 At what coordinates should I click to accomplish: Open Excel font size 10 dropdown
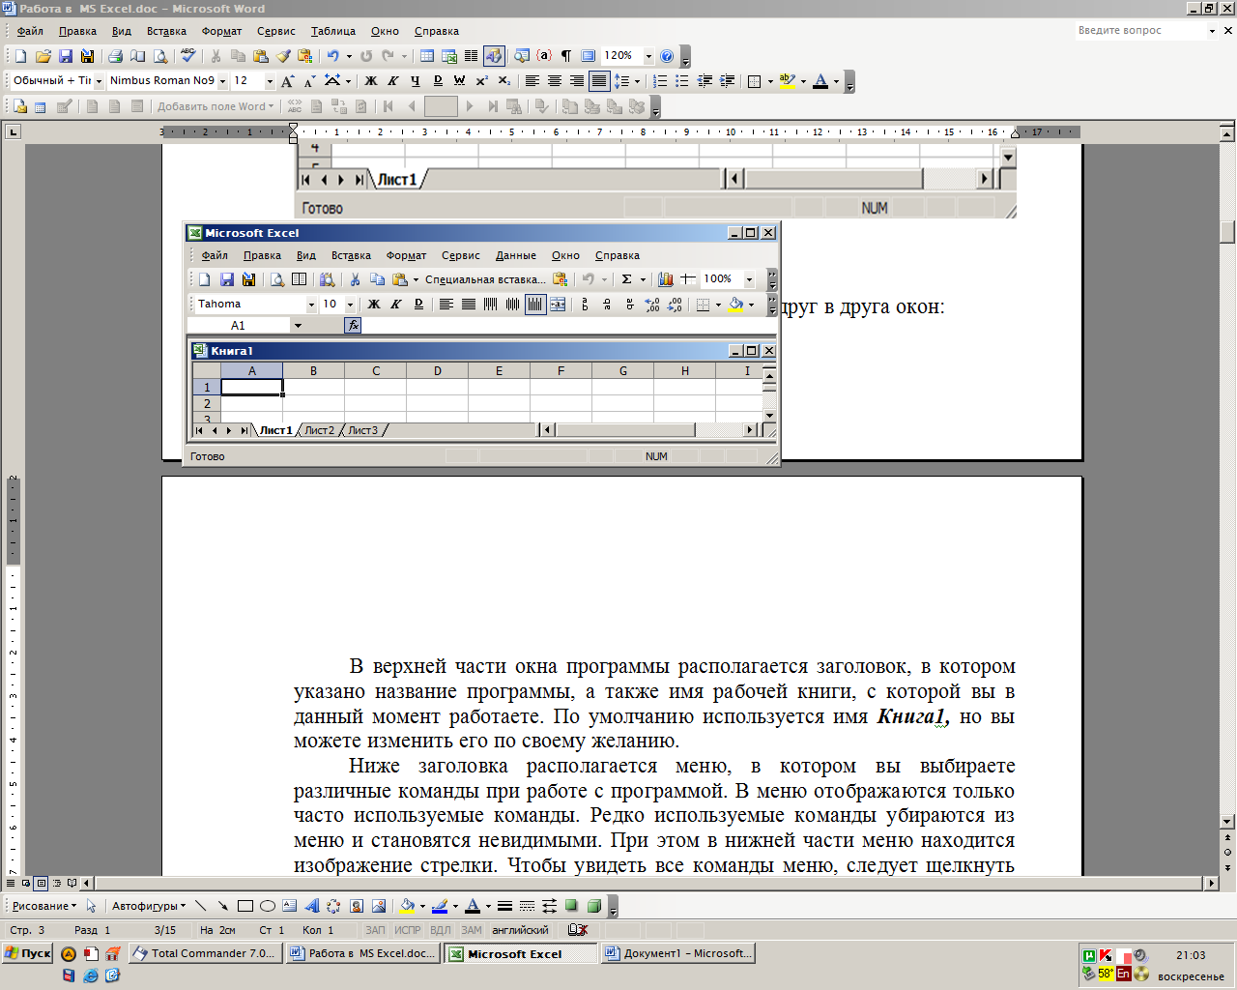(x=350, y=305)
